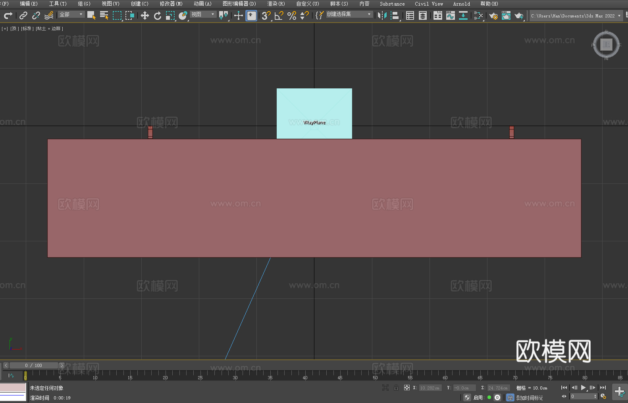The height and width of the screenshot is (403, 628).
Task: Click Render Production teapot icon
Action: (519, 15)
